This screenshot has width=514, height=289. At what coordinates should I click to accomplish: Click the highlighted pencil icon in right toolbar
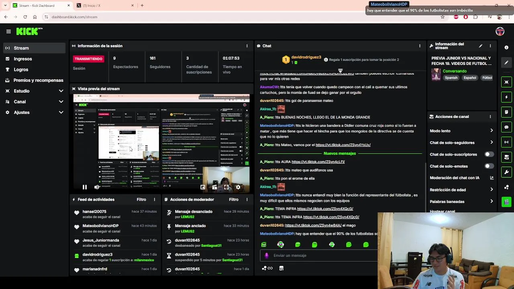click(x=506, y=63)
